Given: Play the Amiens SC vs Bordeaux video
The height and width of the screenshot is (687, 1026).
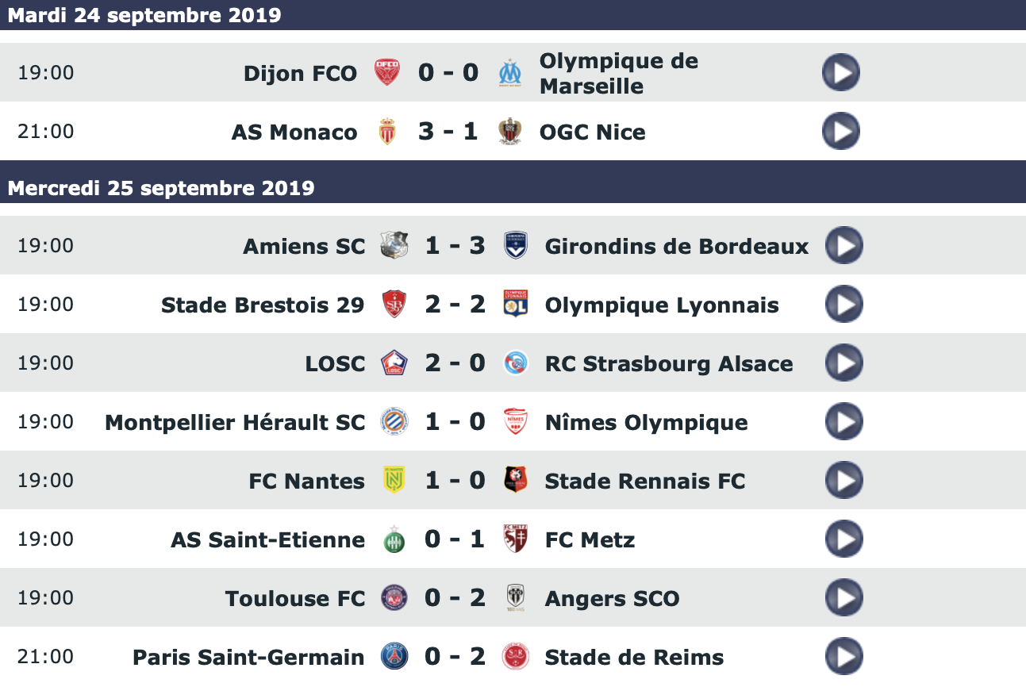Looking at the screenshot, I should tap(843, 246).
